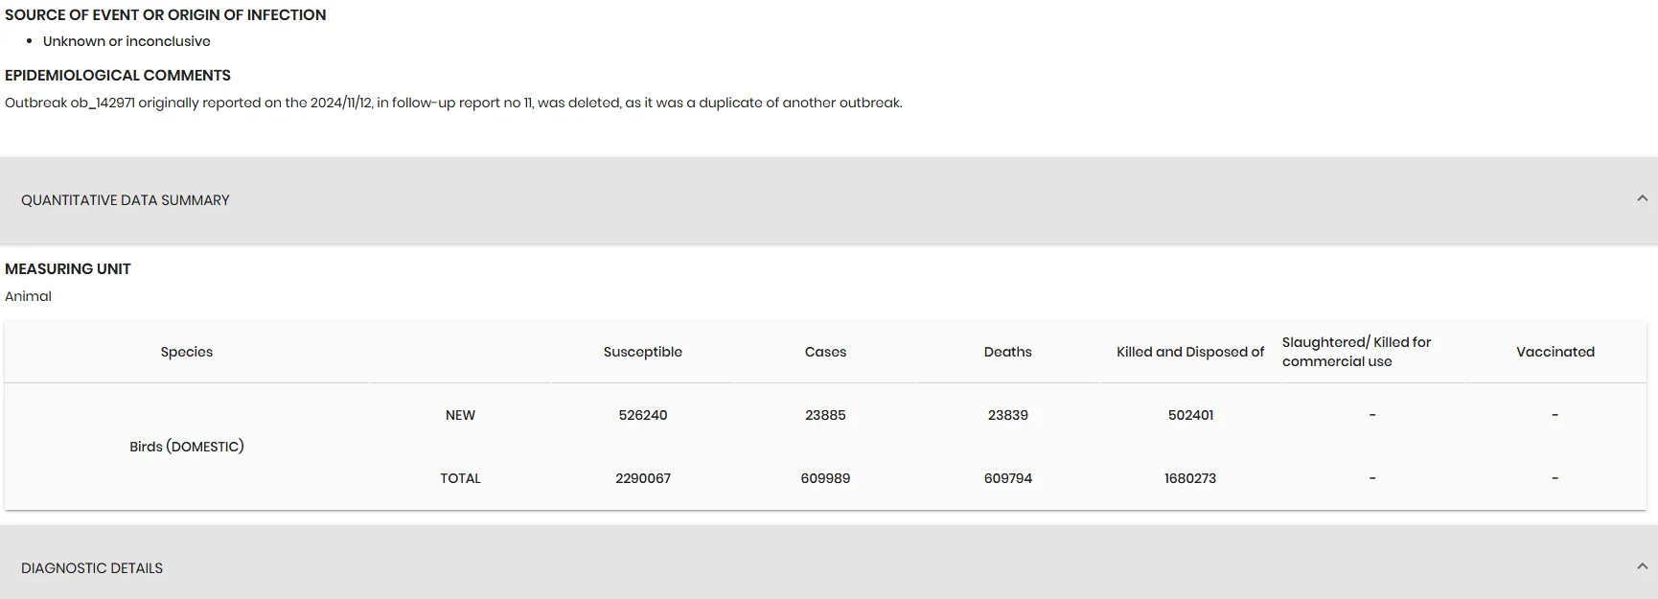
Task: Click the Diagnostic Details header label
Action: [x=92, y=568]
